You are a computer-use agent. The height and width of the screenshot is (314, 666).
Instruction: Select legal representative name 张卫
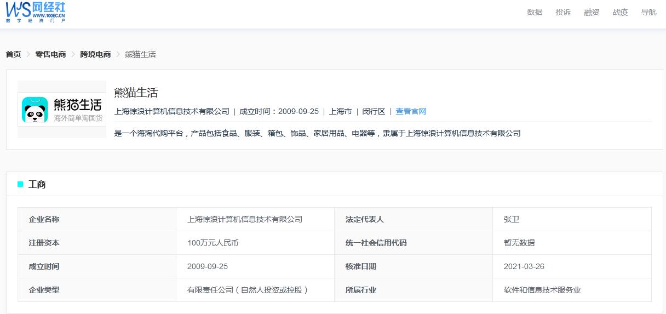(511, 219)
